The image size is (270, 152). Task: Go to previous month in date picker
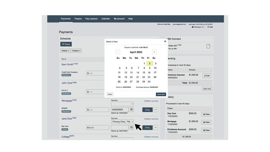click(118, 52)
